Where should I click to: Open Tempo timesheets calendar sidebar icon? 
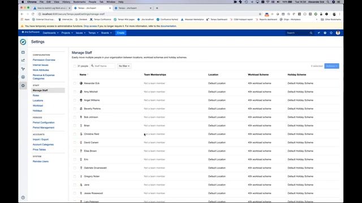coord(23,52)
